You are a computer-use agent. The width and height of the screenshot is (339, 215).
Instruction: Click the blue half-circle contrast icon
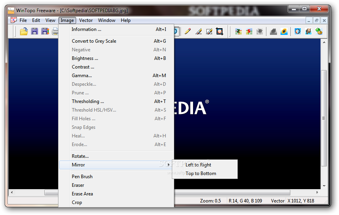point(298,31)
